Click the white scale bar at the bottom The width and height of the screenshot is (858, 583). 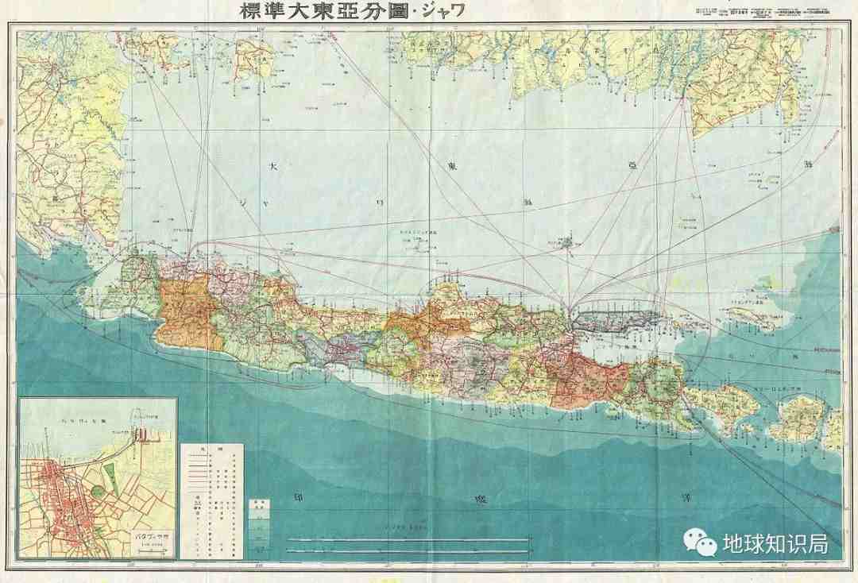tap(408, 545)
